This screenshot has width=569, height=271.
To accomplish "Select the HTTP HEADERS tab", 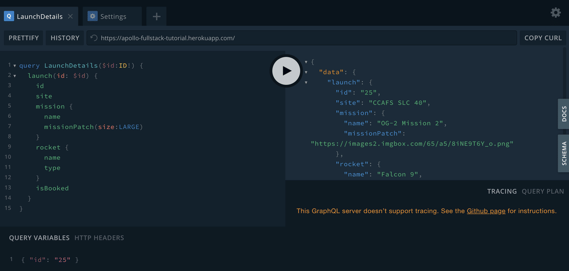I will point(99,238).
